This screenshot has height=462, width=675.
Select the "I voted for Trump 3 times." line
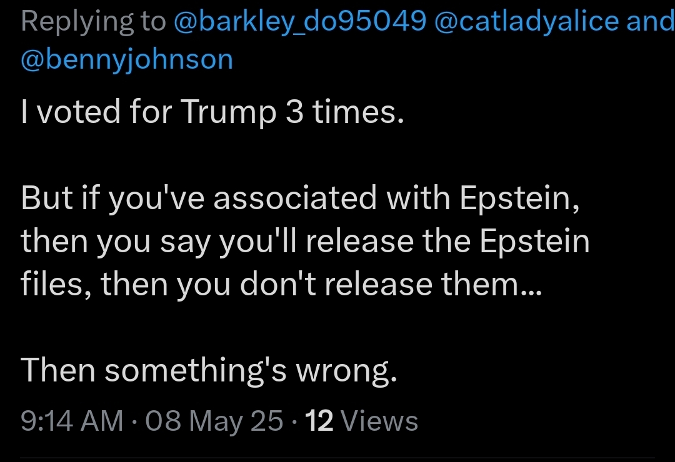(212, 111)
